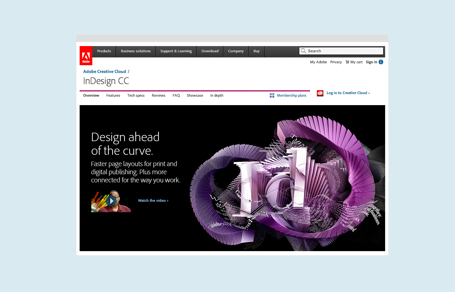The width and height of the screenshot is (455, 292).
Task: Open the Business solutions menu
Action: click(136, 51)
